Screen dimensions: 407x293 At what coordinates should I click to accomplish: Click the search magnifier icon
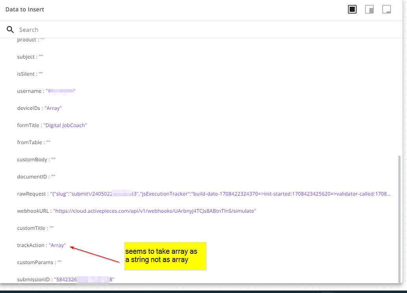point(10,29)
